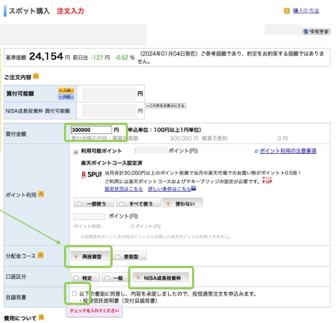Open the 購入の方法 link
This screenshot has width=336, height=323.
[306, 11]
